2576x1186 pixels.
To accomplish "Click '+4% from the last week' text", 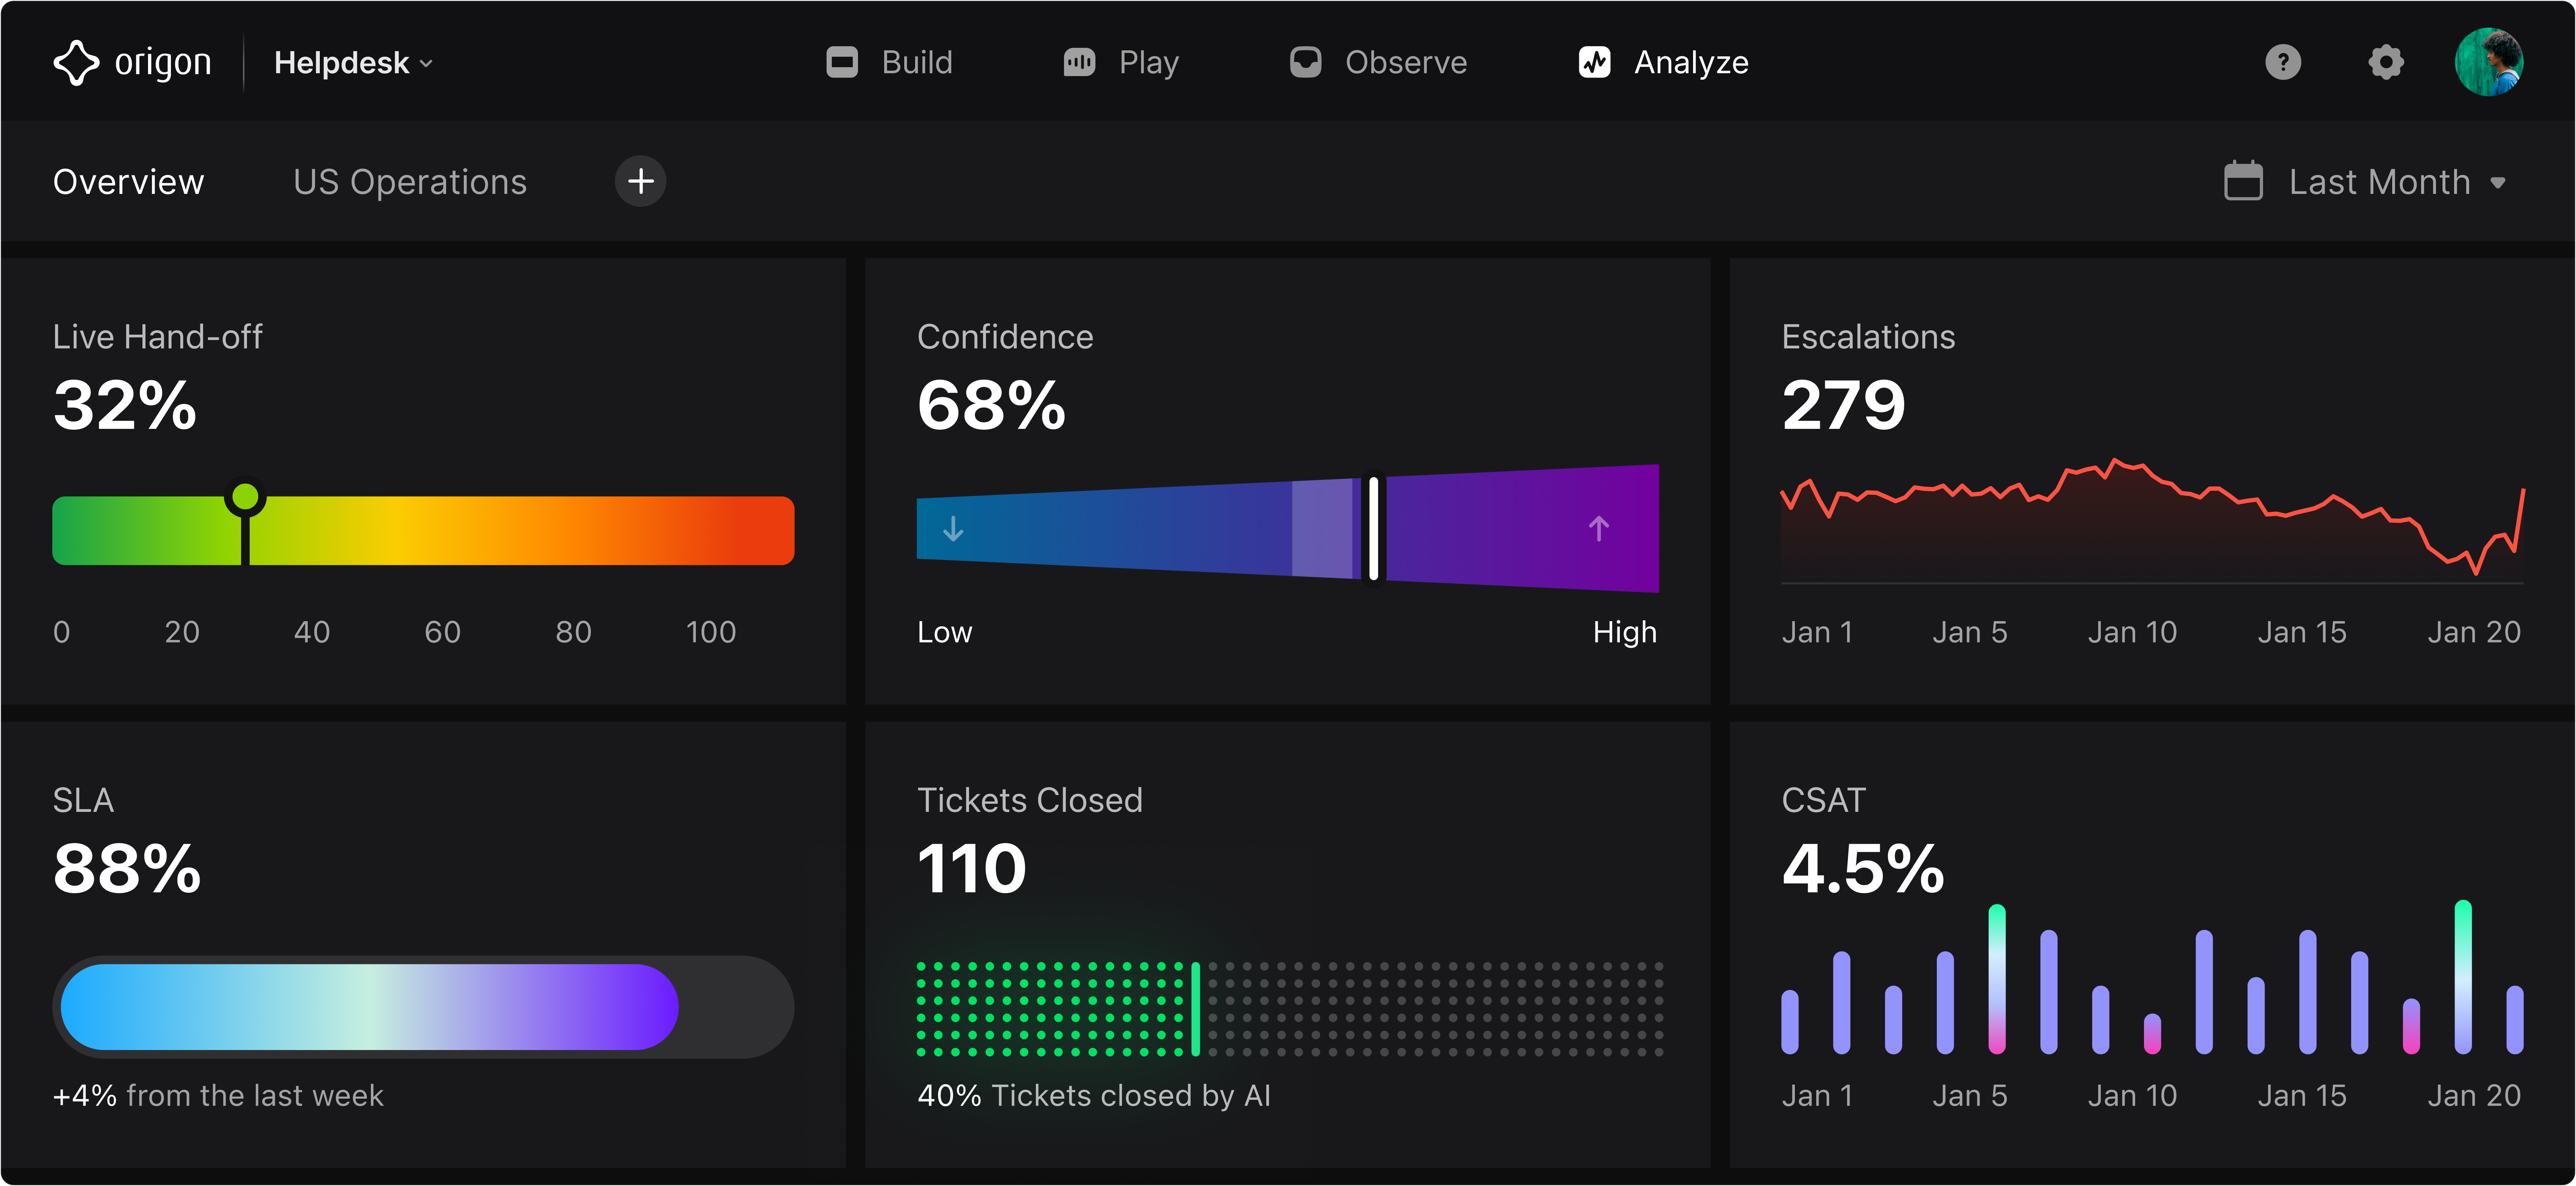I will (x=218, y=1096).
